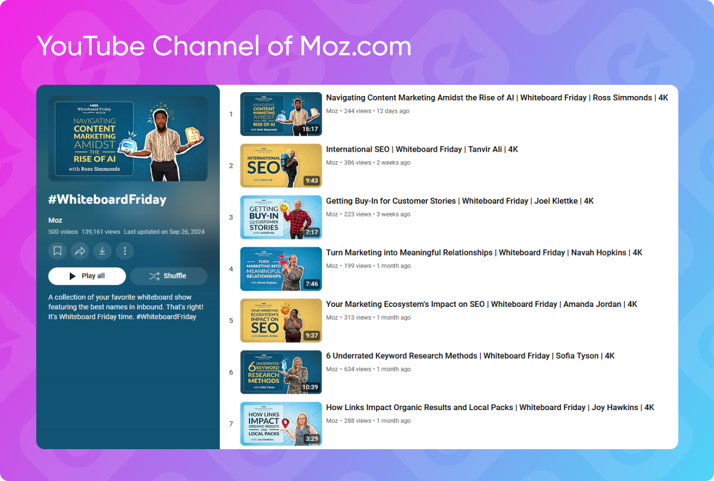Open title 'International SEO | Whiteboard Friday | Tanvir Ali'
The height and width of the screenshot is (481, 714).
click(x=422, y=150)
